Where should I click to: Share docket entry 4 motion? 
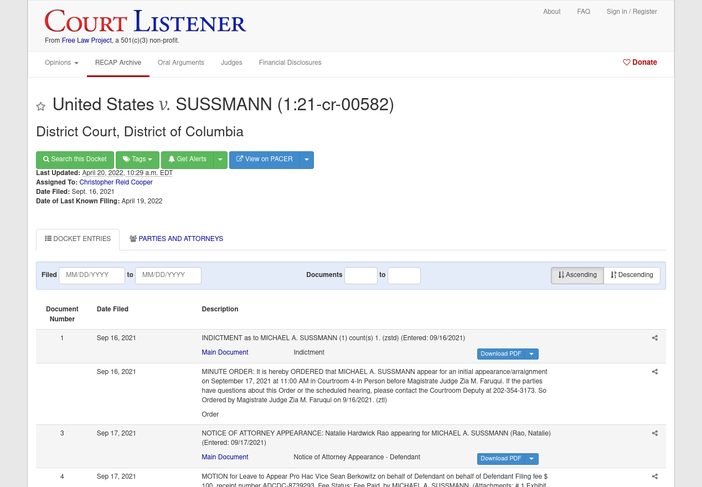click(655, 476)
